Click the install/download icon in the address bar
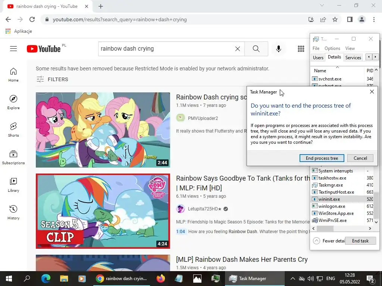This screenshot has width=382, height=286. [311, 19]
